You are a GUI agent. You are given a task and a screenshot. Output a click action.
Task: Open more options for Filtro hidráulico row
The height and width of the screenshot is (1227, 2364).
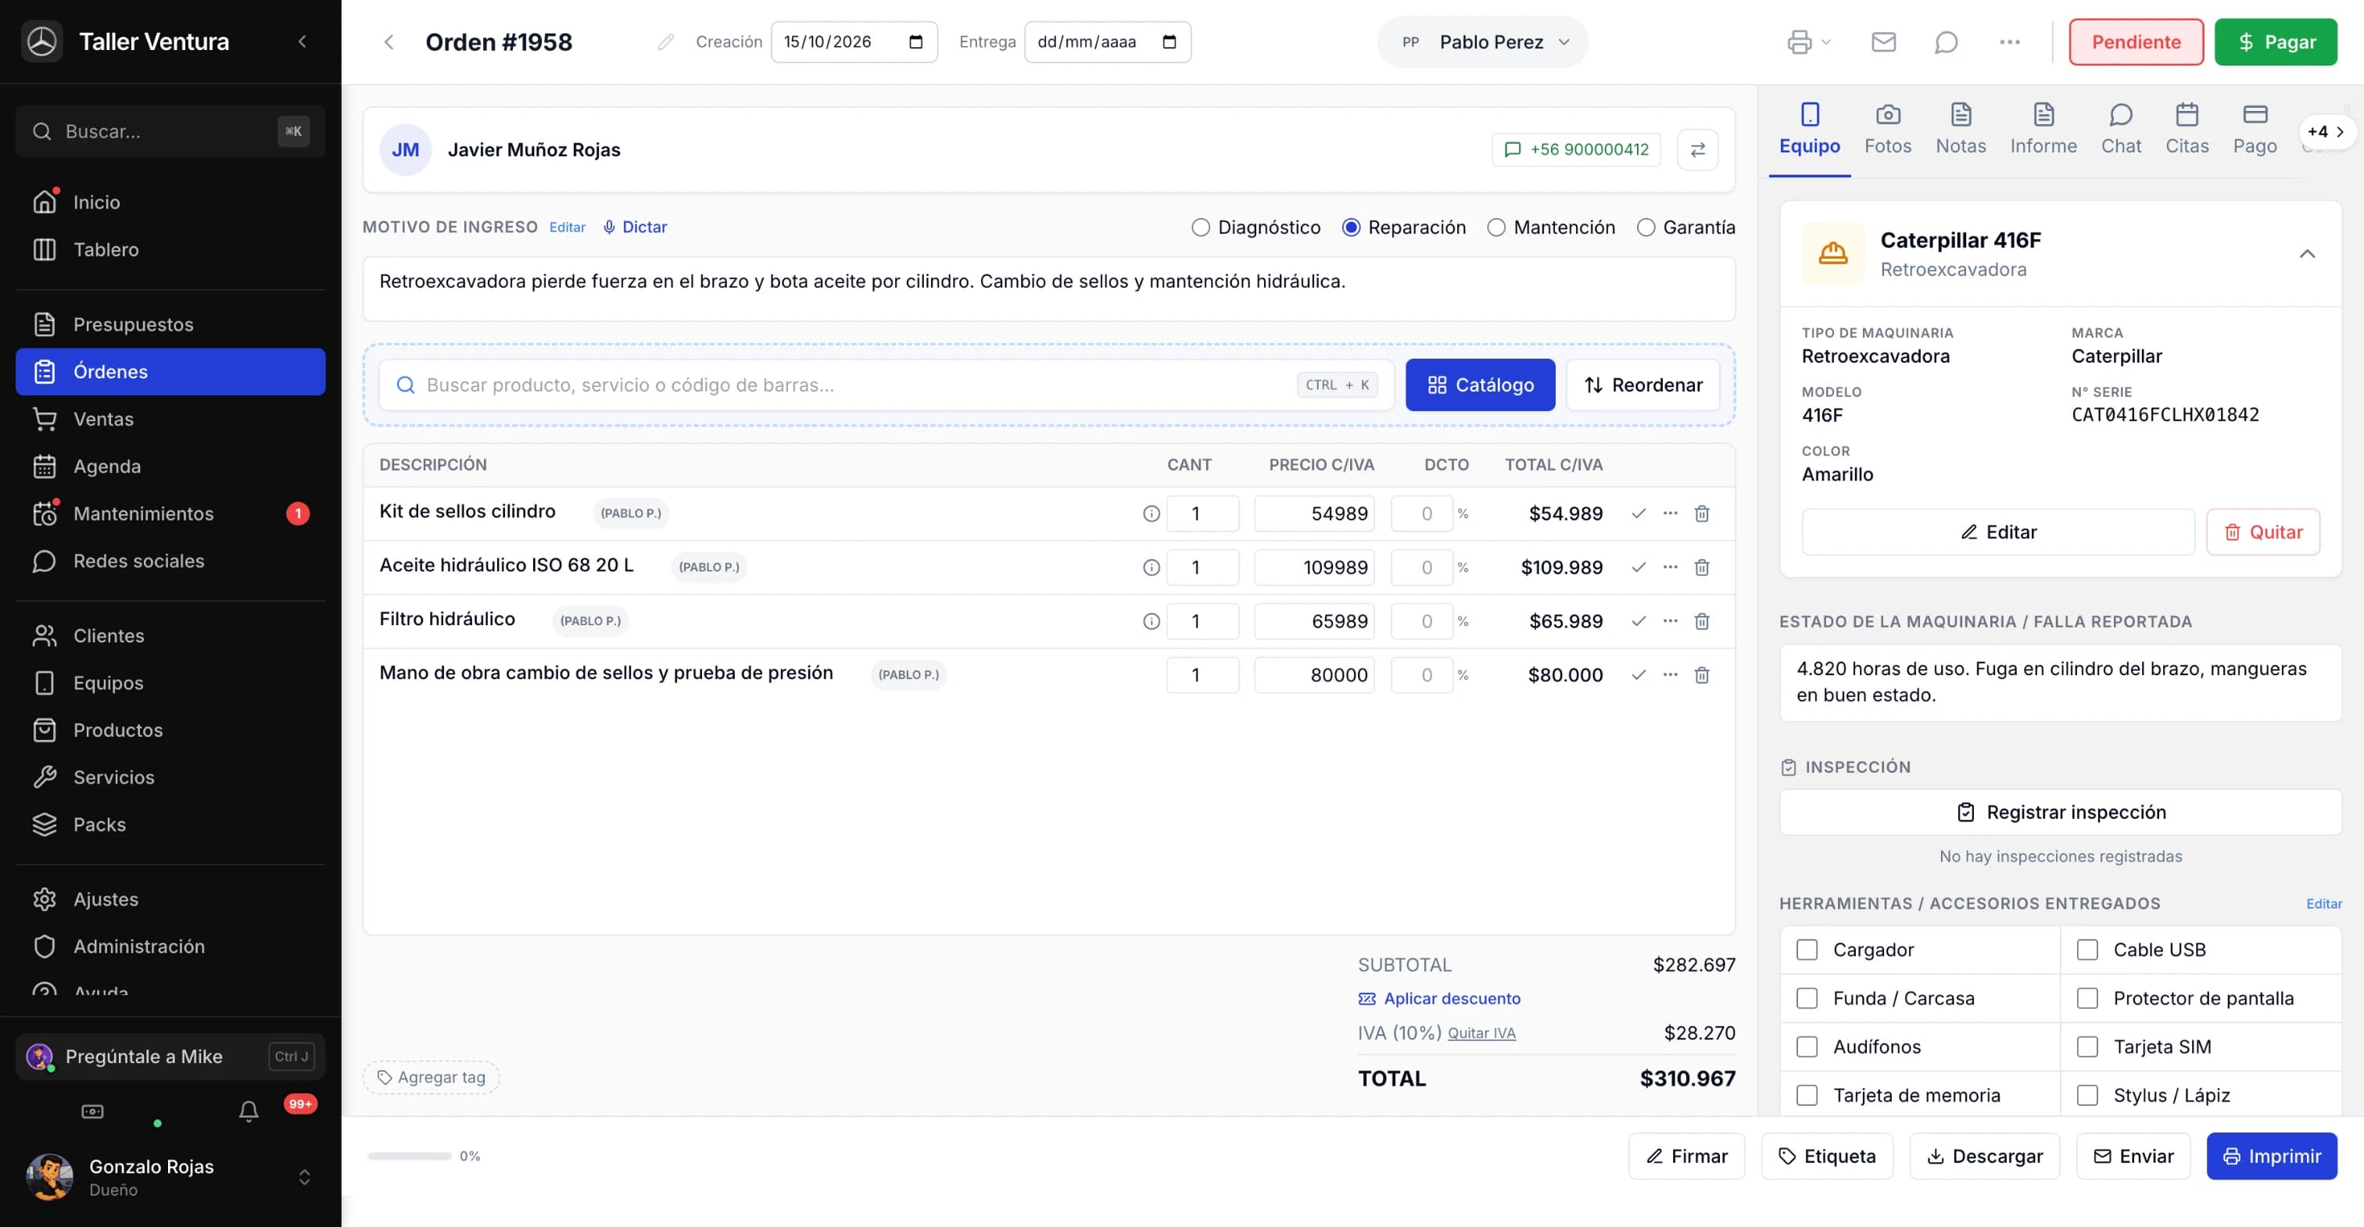(x=1671, y=621)
